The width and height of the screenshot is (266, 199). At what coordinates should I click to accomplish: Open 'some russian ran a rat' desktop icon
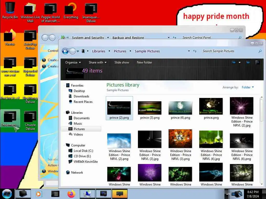point(10,66)
